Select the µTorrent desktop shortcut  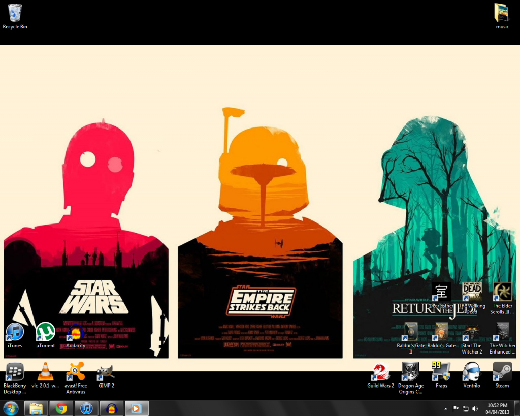[46, 333]
